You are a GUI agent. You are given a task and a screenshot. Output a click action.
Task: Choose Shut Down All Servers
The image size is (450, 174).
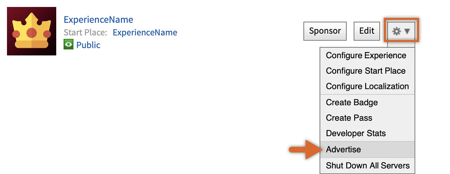pos(367,165)
